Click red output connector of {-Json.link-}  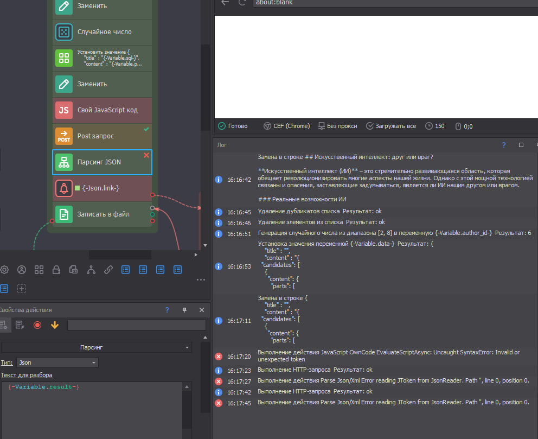click(x=152, y=195)
